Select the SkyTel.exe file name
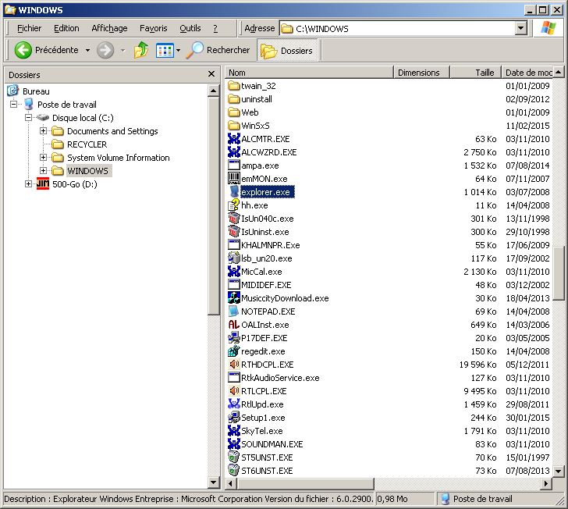Image resolution: width=568 pixels, height=509 pixels. coord(262,431)
